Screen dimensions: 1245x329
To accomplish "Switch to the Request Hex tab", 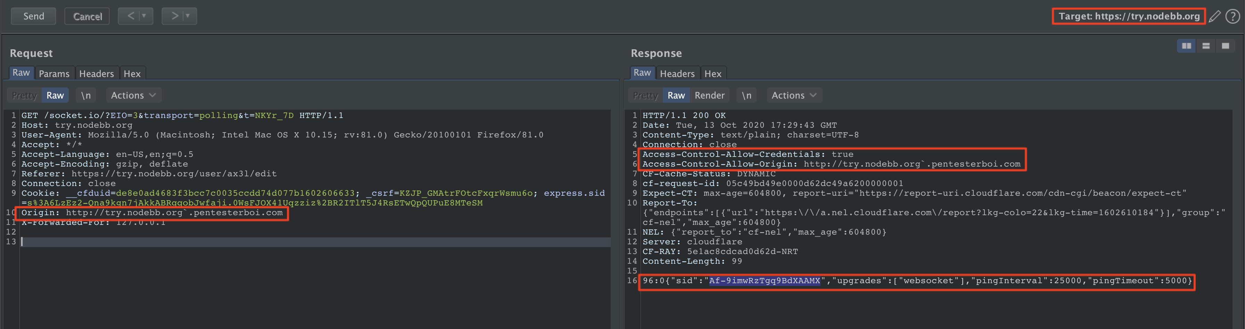I will 132,74.
